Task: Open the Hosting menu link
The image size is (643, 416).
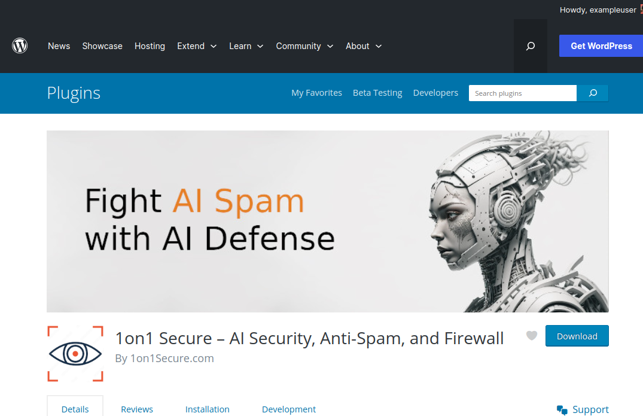Action: coord(150,46)
